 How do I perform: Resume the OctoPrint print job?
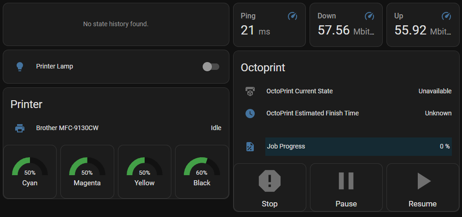[422, 187]
